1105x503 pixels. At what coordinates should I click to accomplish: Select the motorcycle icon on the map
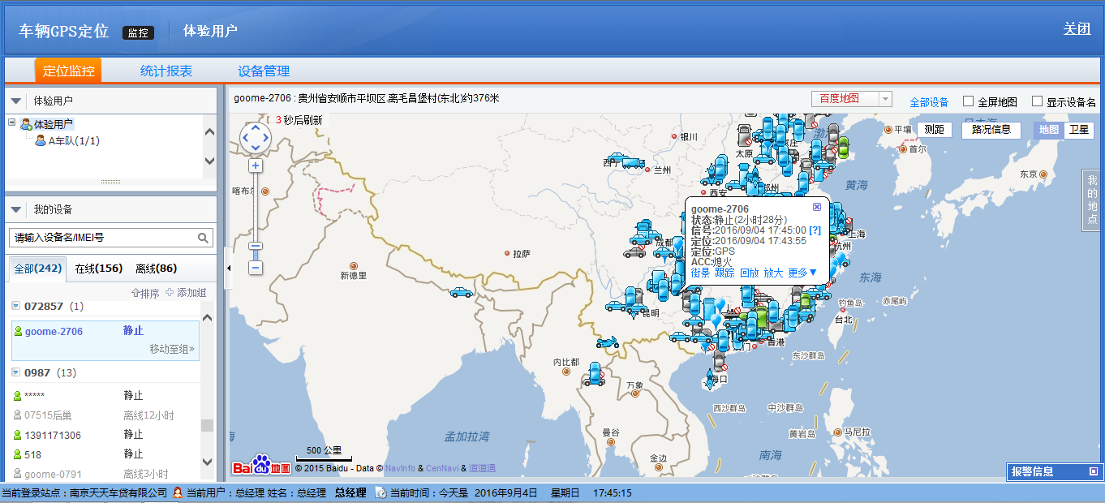(x=607, y=342)
